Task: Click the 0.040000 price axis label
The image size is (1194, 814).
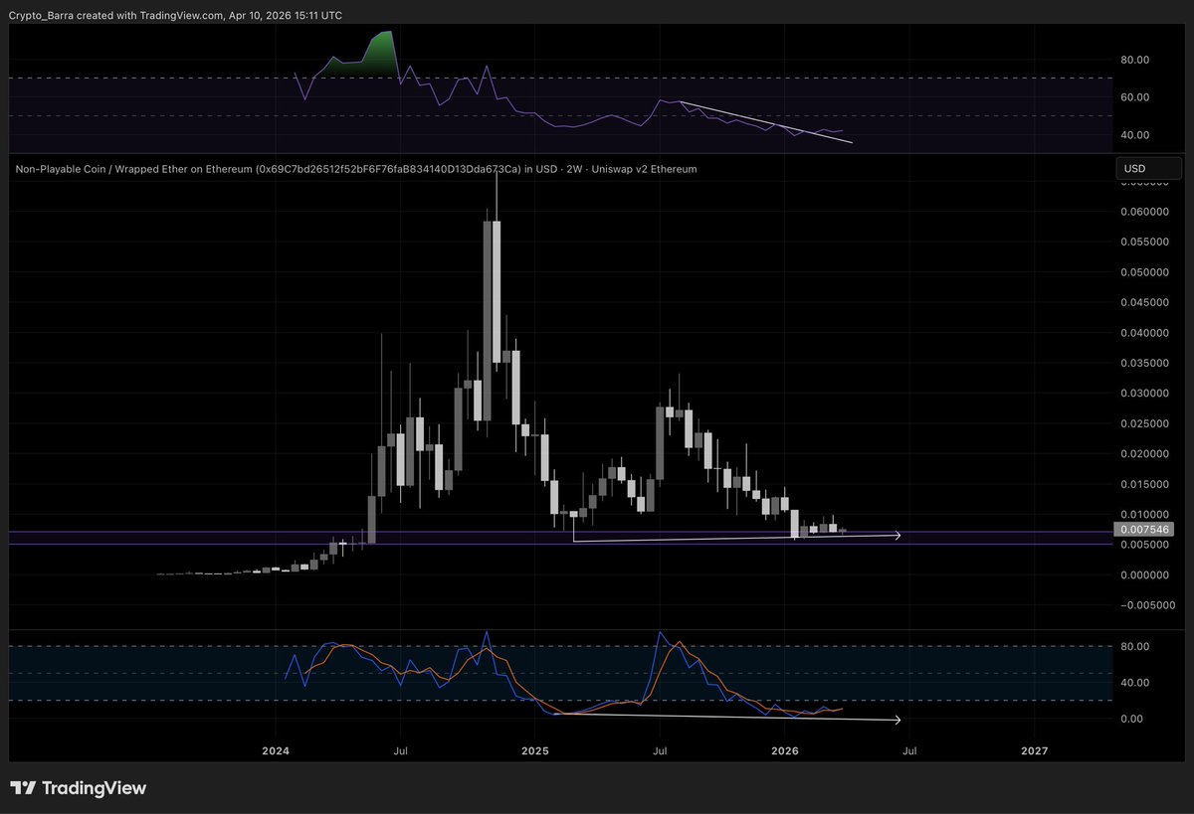Action: point(1143,333)
